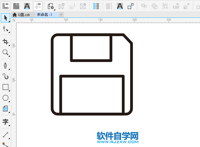The height and width of the screenshot is (147, 200).
Task: Select the Rectangle tool
Action: coord(6,87)
